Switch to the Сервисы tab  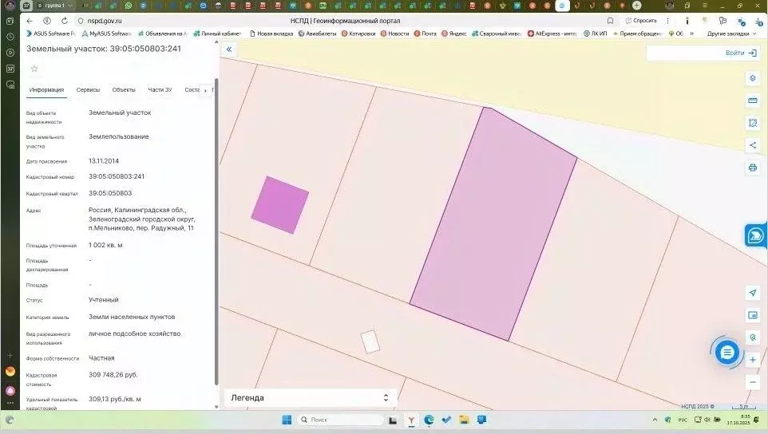click(x=88, y=90)
